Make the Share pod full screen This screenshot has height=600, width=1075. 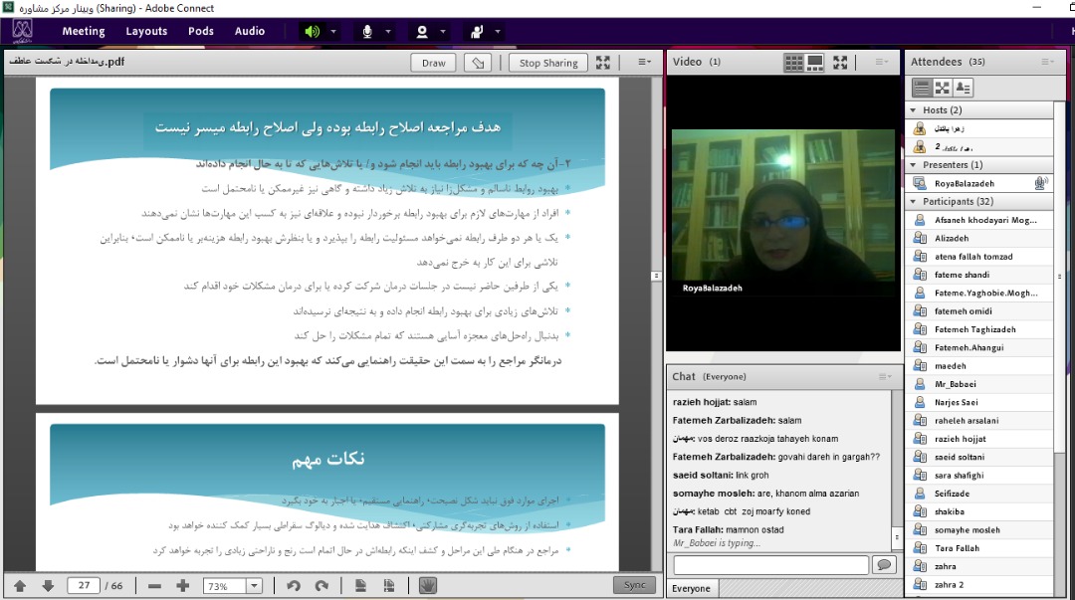[603, 63]
